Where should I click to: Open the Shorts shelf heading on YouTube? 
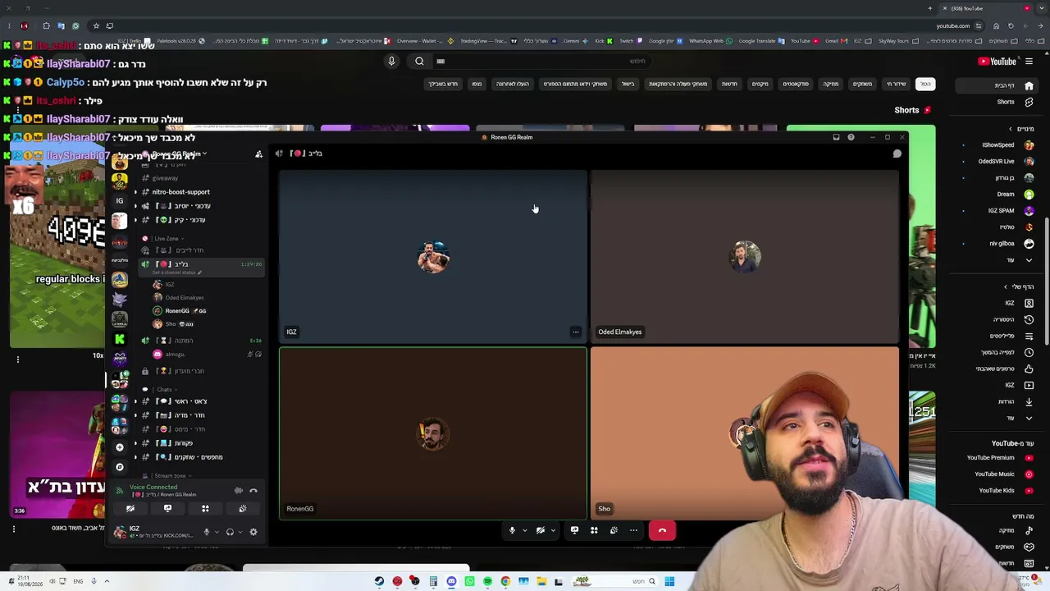click(x=912, y=110)
